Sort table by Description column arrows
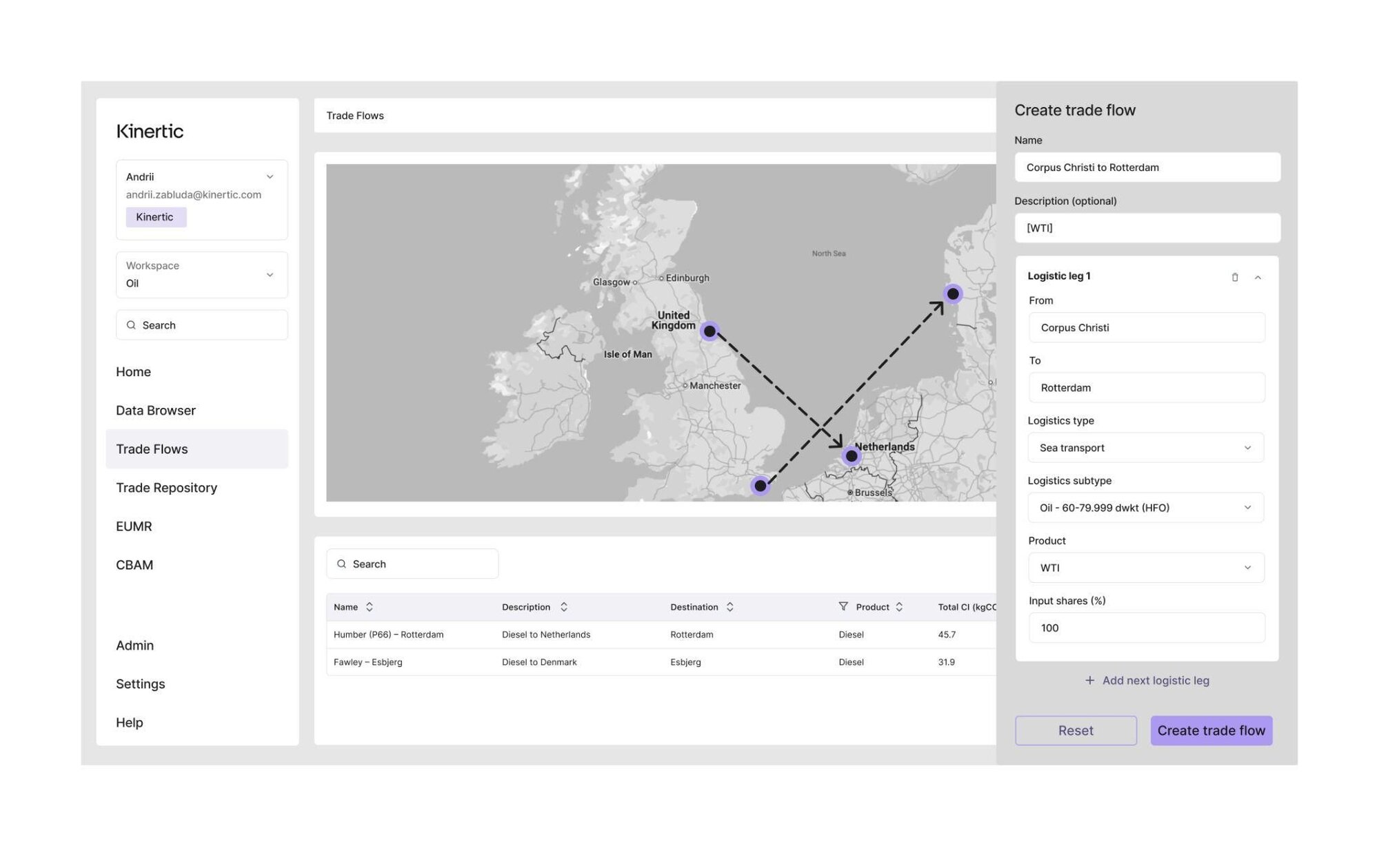 click(x=564, y=607)
